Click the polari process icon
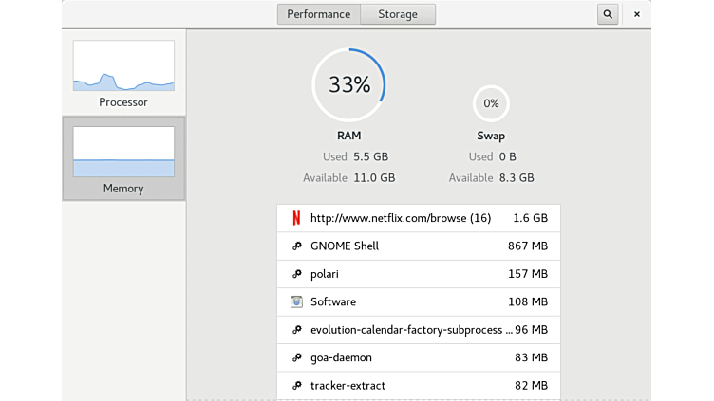 296,274
